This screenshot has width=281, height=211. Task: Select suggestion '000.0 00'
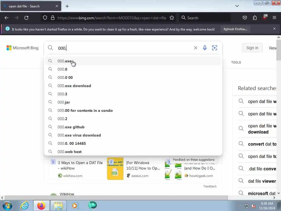[x=133, y=77]
